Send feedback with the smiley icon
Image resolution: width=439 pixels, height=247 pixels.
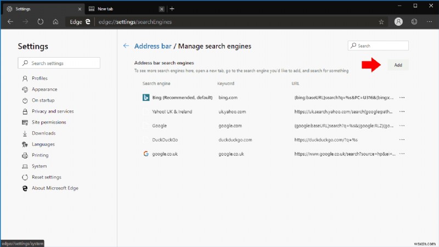coord(414,21)
